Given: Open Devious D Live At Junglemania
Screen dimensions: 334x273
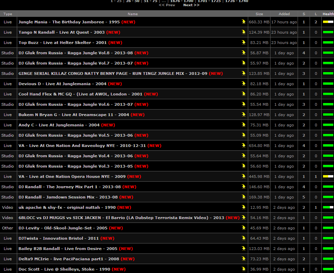Looking at the screenshot, I should (62, 84).
